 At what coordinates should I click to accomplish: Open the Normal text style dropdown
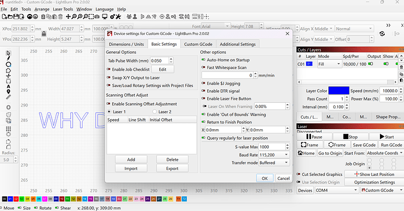[354, 29]
